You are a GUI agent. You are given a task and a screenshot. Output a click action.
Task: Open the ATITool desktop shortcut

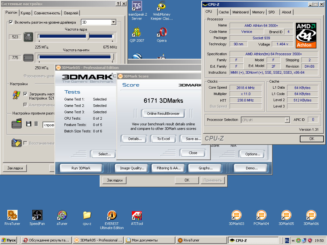pyautogui.click(x=137, y=218)
